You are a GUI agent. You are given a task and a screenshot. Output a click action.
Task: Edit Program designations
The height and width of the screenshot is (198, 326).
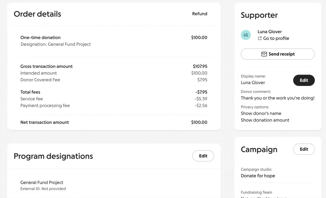pos(203,156)
